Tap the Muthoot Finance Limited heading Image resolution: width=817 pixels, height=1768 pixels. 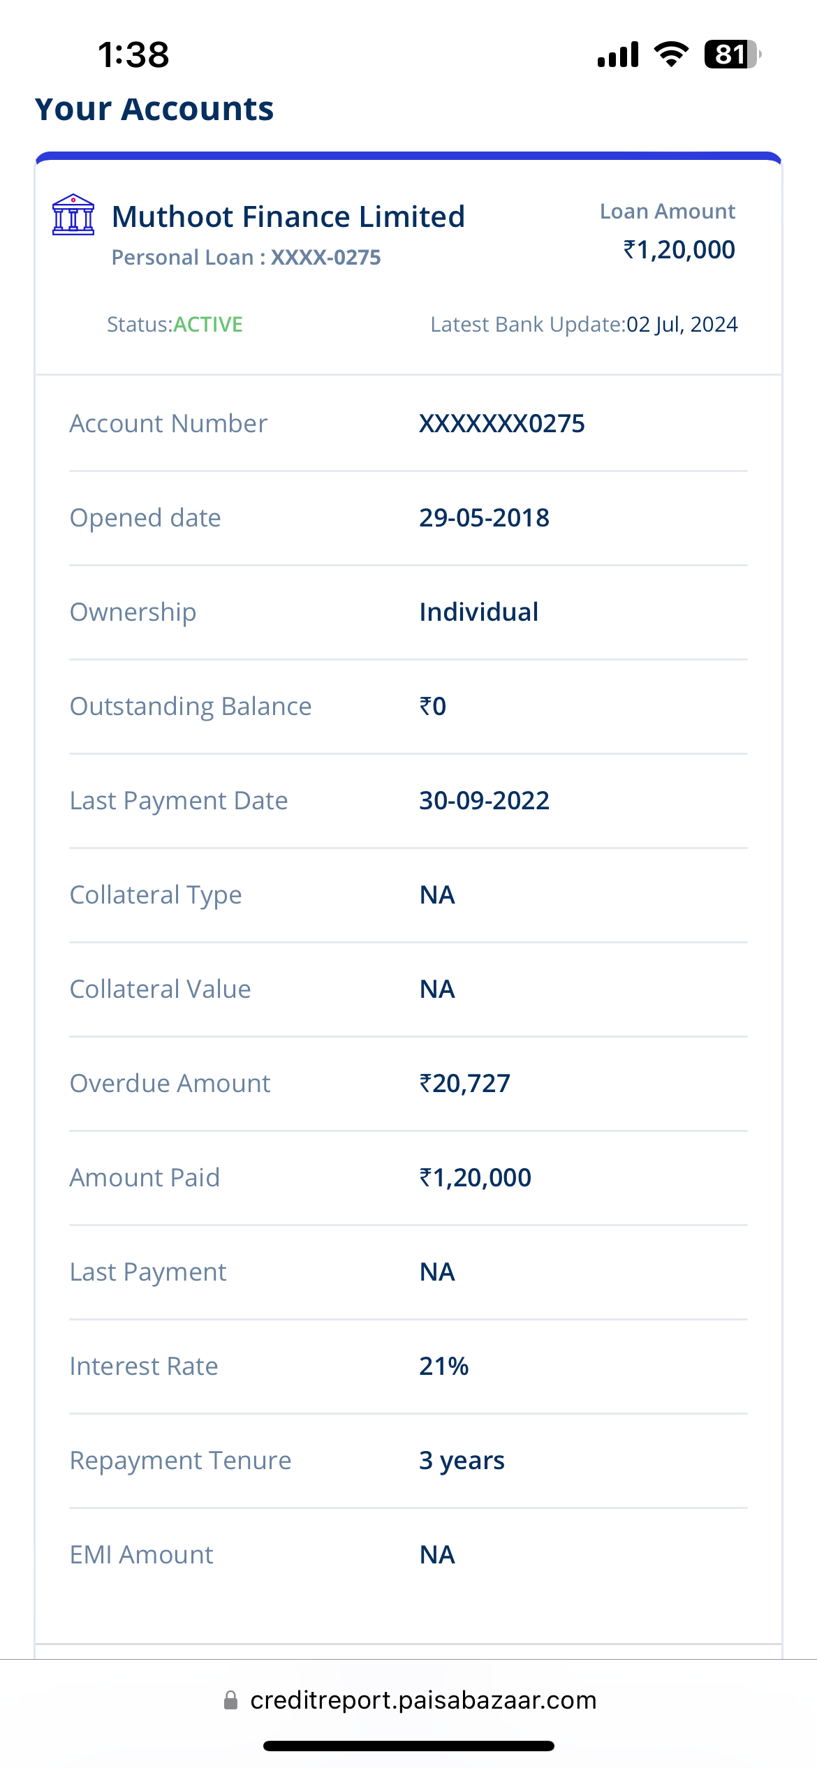288,216
